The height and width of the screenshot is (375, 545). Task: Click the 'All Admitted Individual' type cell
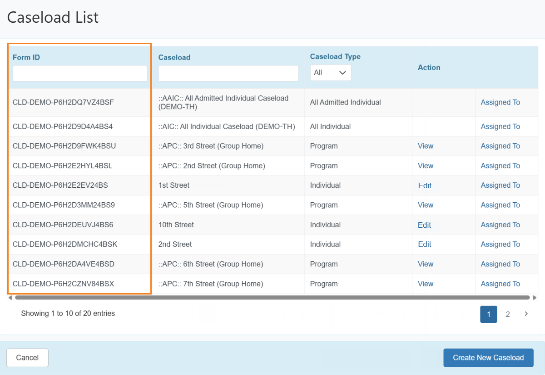346,102
